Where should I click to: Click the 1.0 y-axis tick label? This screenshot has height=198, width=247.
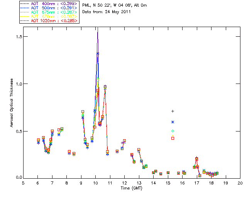pyautogui.click(x=19, y=84)
